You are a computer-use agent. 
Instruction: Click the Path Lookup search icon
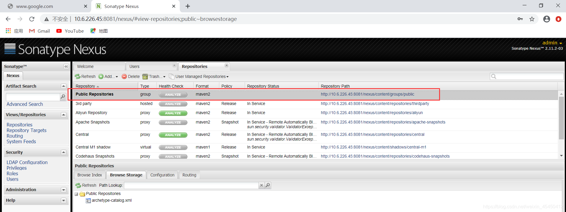268,185
